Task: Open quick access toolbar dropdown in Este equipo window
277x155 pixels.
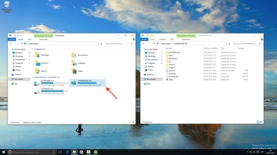Action: click(21, 36)
